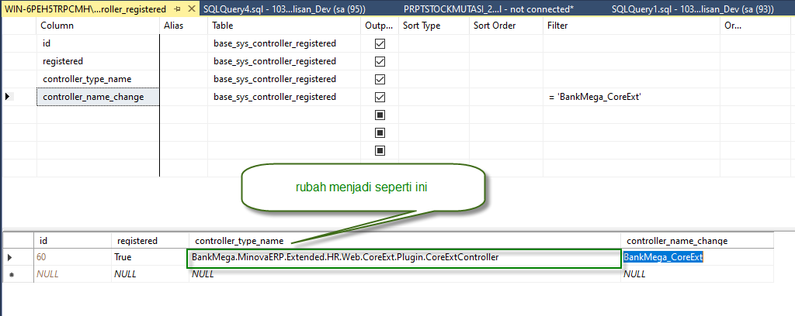795x316 pixels.
Task: Uncheck Output for the id column
Action: click(380, 44)
